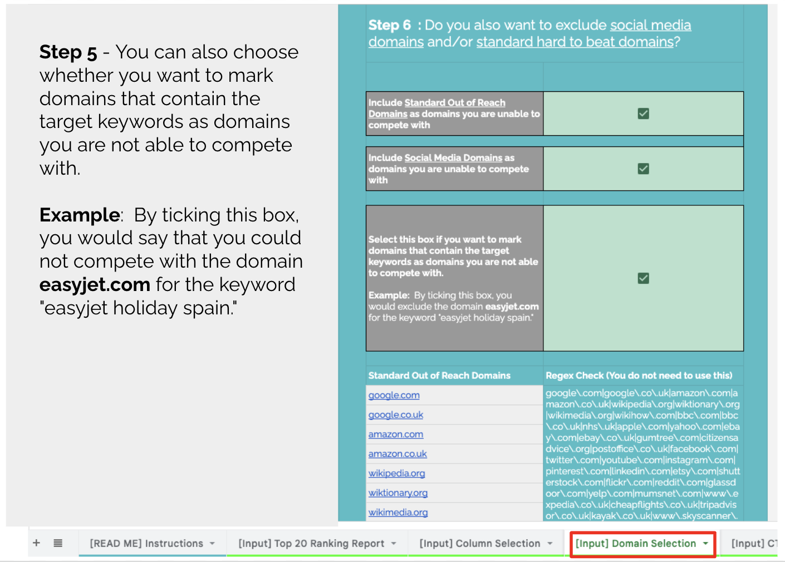Click the wiktionary.org link
This screenshot has height=562, width=785.
click(398, 493)
